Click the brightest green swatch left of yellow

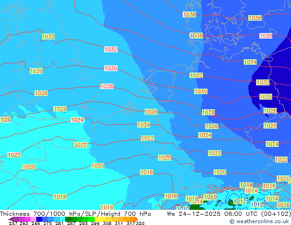click(91, 219)
